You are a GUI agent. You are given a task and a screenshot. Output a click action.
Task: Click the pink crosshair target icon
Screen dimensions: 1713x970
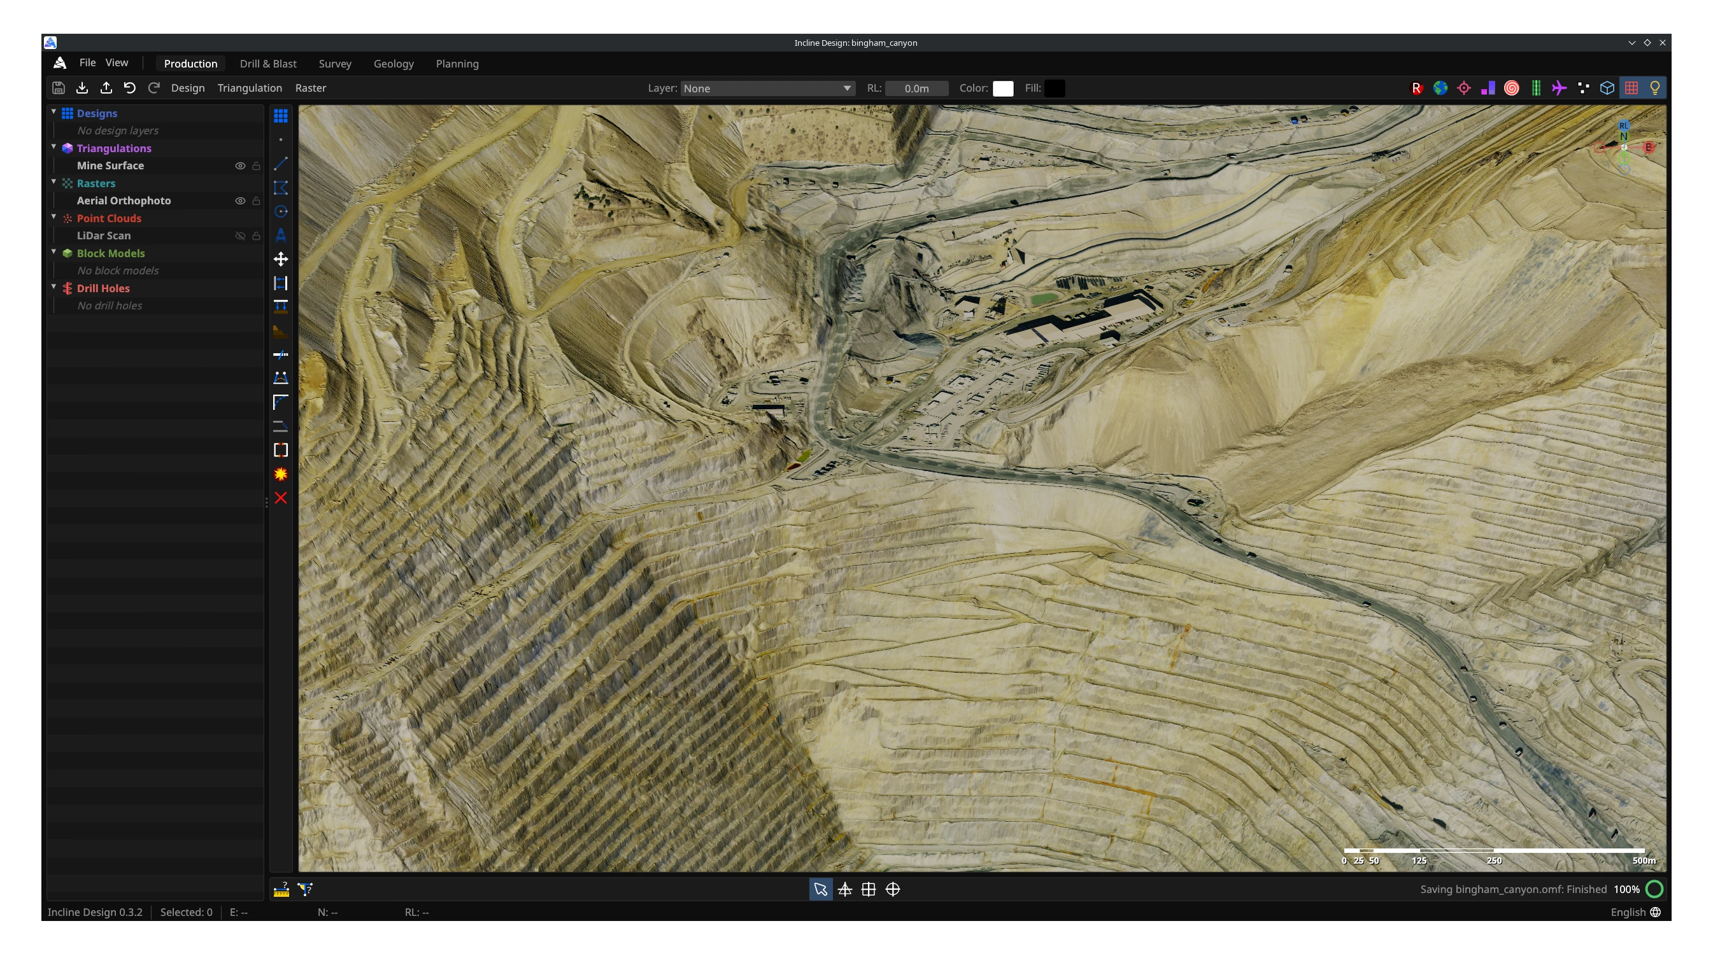(1464, 88)
